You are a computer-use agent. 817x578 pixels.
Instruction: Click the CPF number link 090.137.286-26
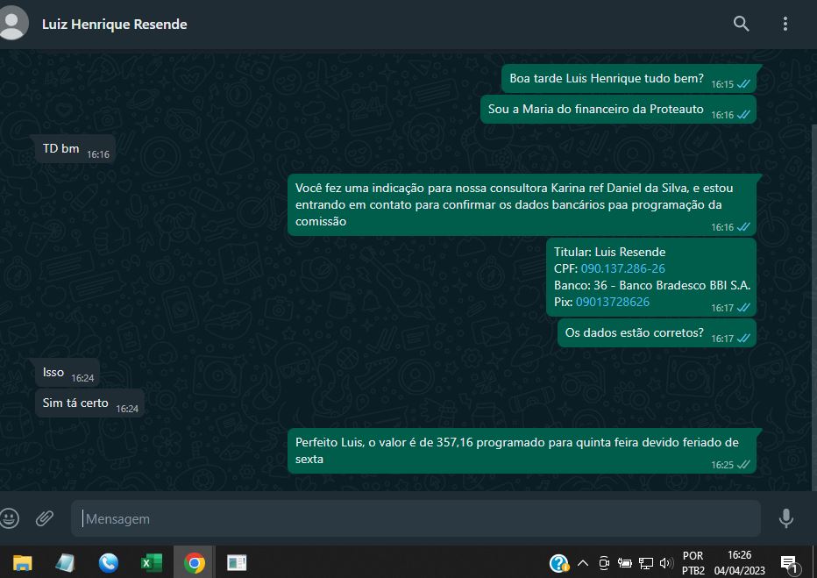click(x=622, y=268)
